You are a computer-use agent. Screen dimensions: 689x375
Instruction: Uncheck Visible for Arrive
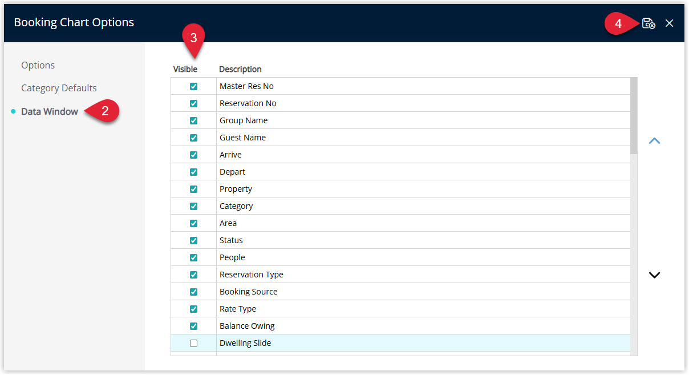[193, 155]
